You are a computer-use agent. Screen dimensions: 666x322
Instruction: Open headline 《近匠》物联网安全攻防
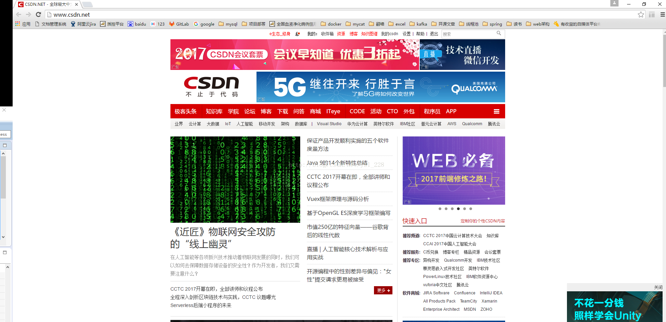(223, 238)
